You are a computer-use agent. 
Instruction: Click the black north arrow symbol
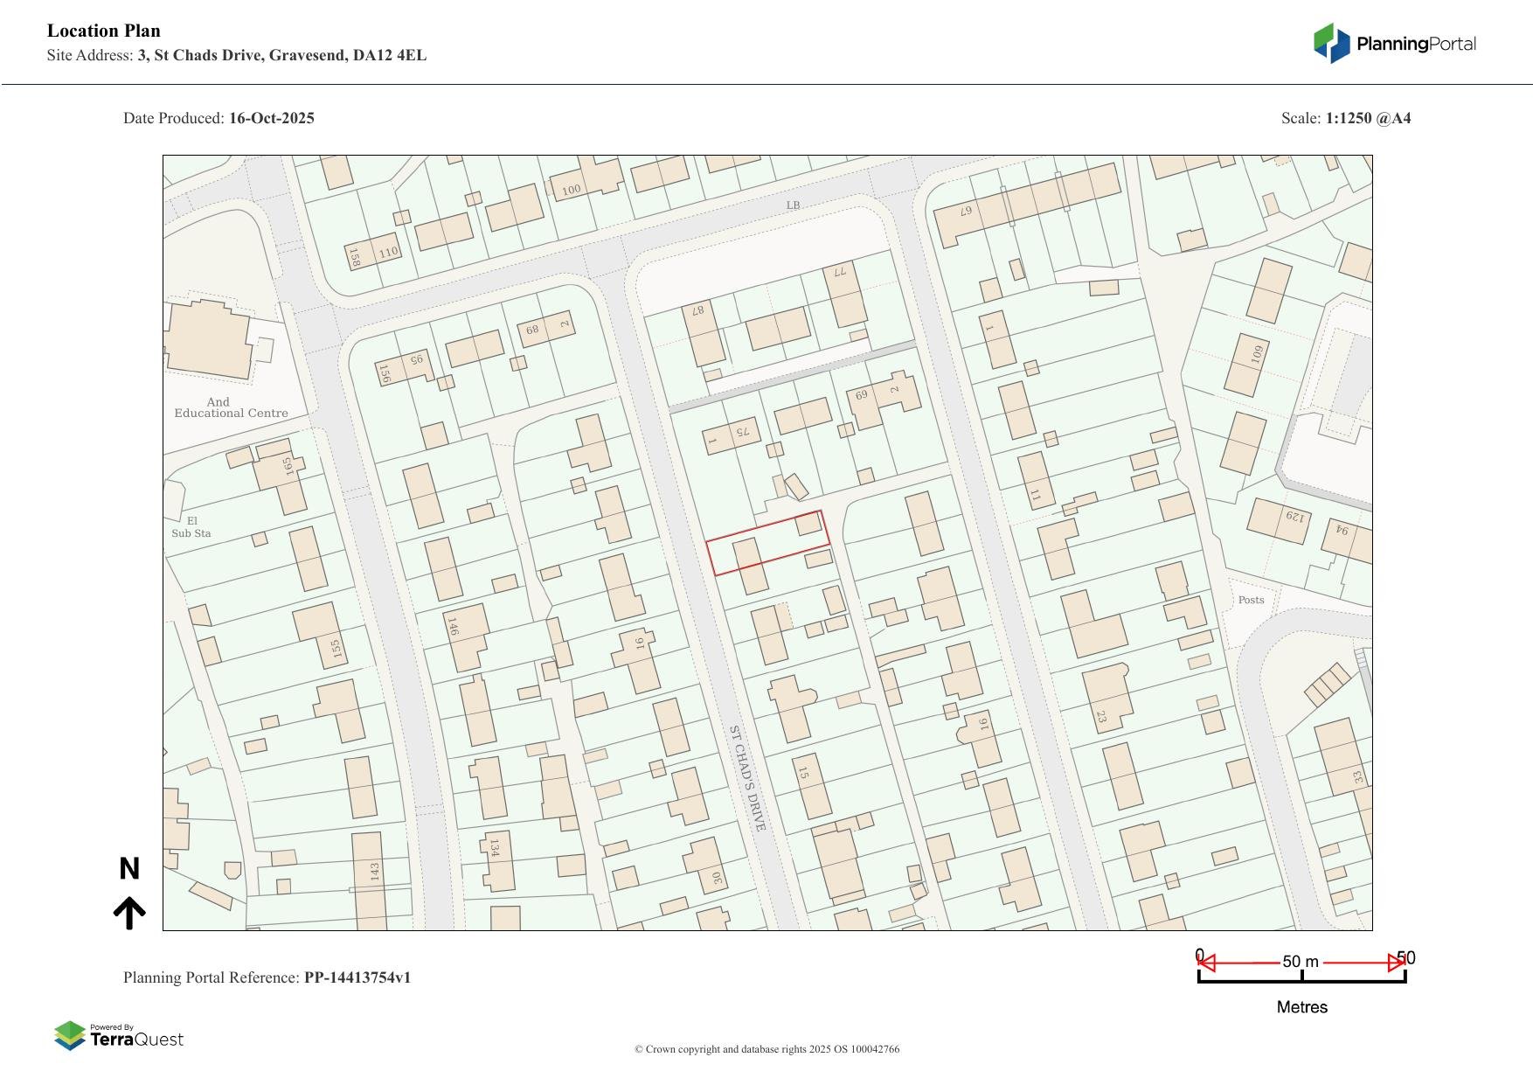point(129,913)
